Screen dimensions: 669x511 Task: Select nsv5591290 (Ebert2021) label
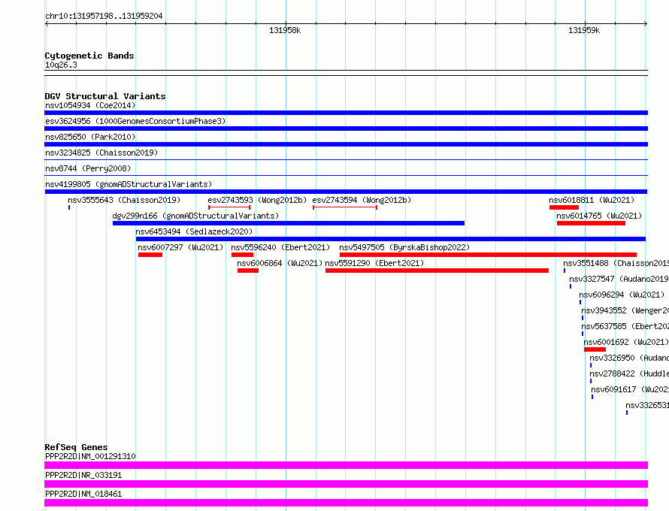point(374,263)
